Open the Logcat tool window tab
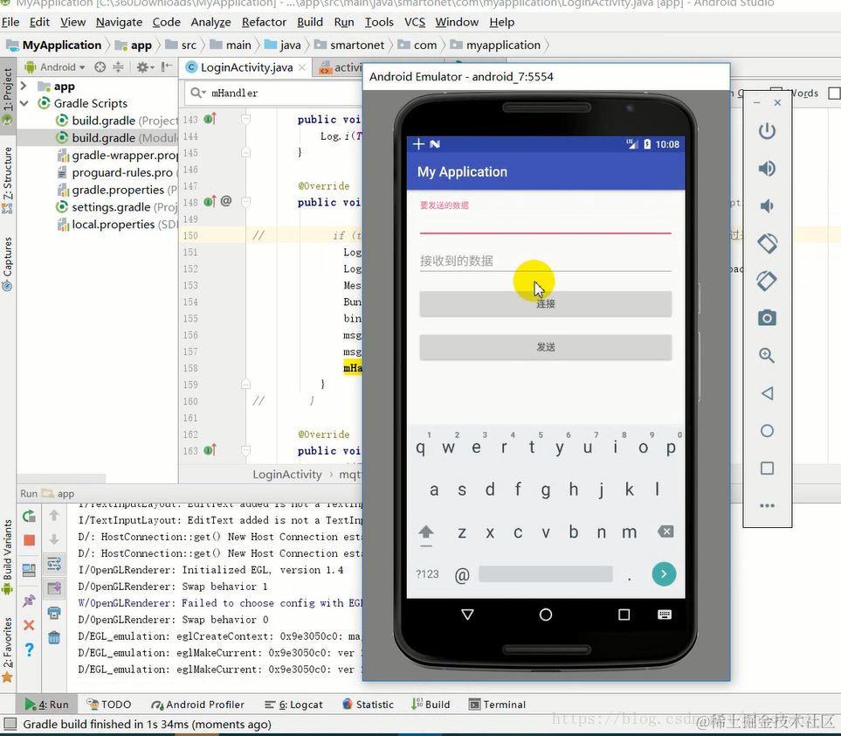Viewport: 841px width, 736px height. [294, 705]
